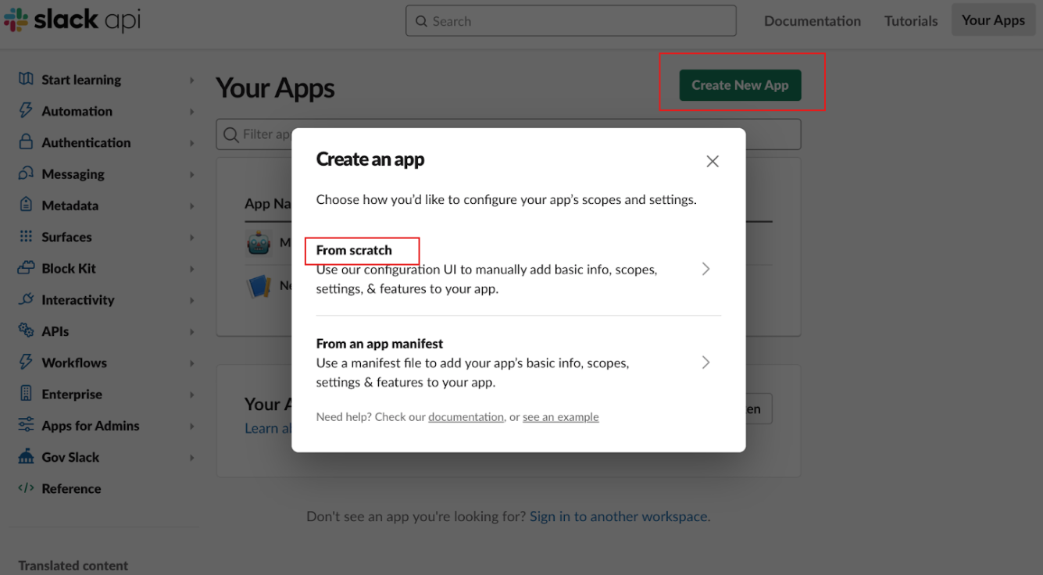
Task: Click the Reference code brackets icon
Action: tap(26, 488)
